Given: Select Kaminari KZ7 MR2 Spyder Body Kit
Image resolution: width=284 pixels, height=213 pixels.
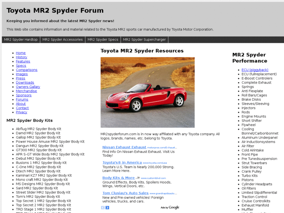Looking at the screenshot, I should point(44,175).
